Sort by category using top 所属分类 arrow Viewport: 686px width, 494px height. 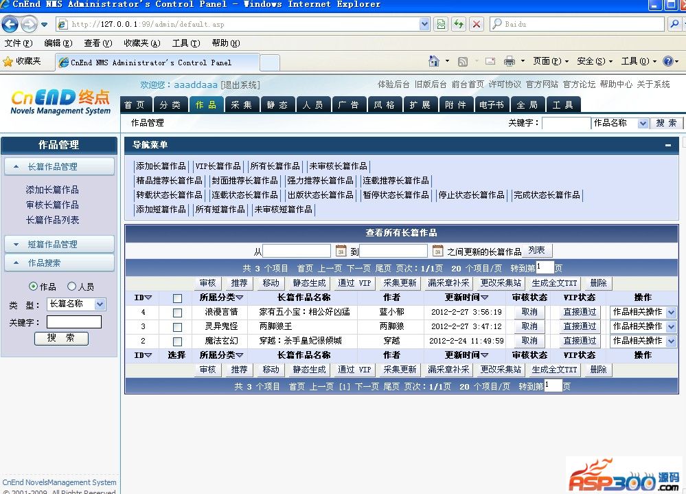pyautogui.click(x=240, y=297)
